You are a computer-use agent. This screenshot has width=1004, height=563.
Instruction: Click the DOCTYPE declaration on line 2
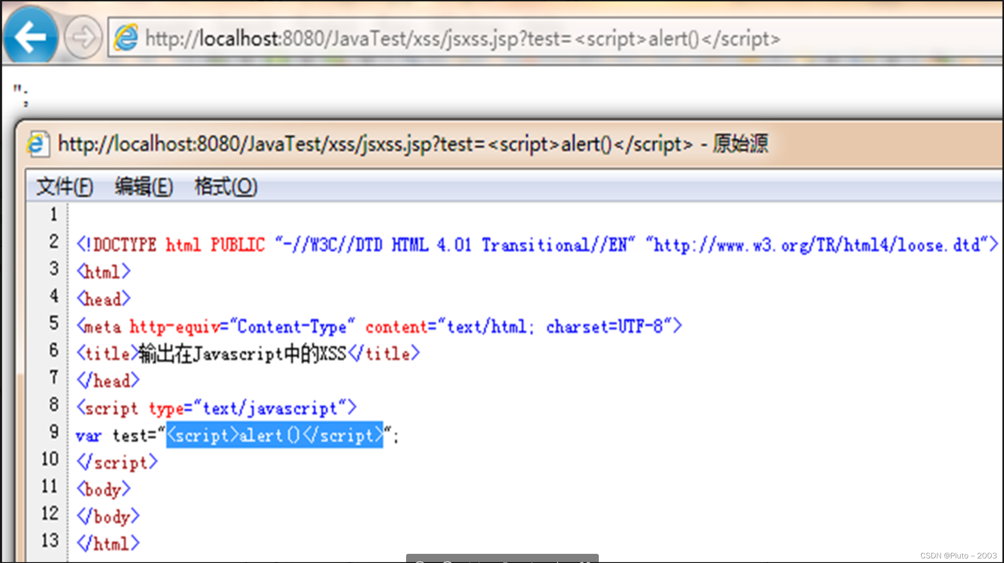(537, 244)
